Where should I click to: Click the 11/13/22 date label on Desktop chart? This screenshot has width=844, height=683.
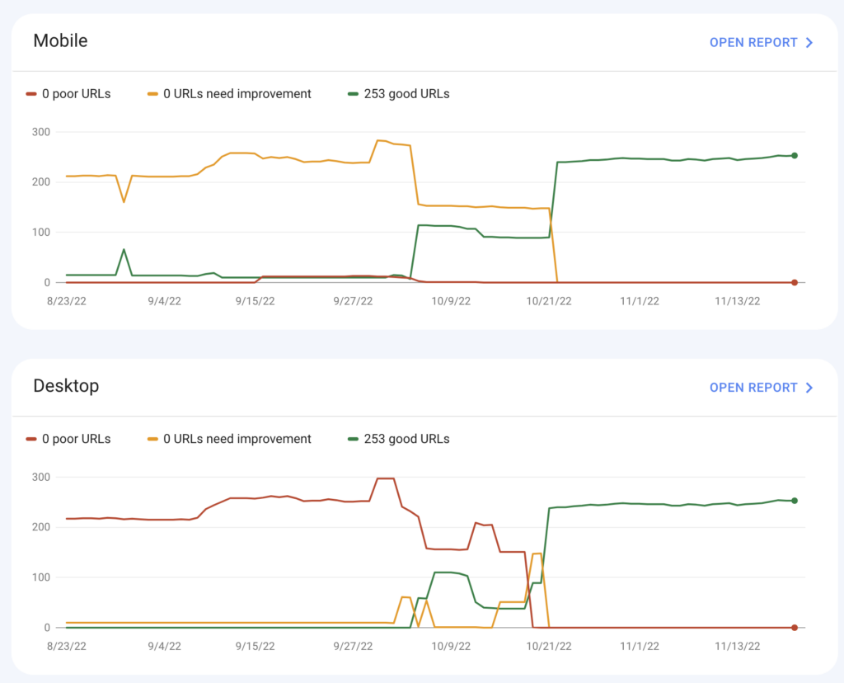[738, 647]
